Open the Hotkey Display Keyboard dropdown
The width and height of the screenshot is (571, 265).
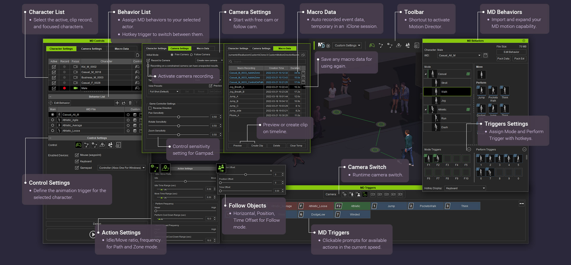pos(465,188)
